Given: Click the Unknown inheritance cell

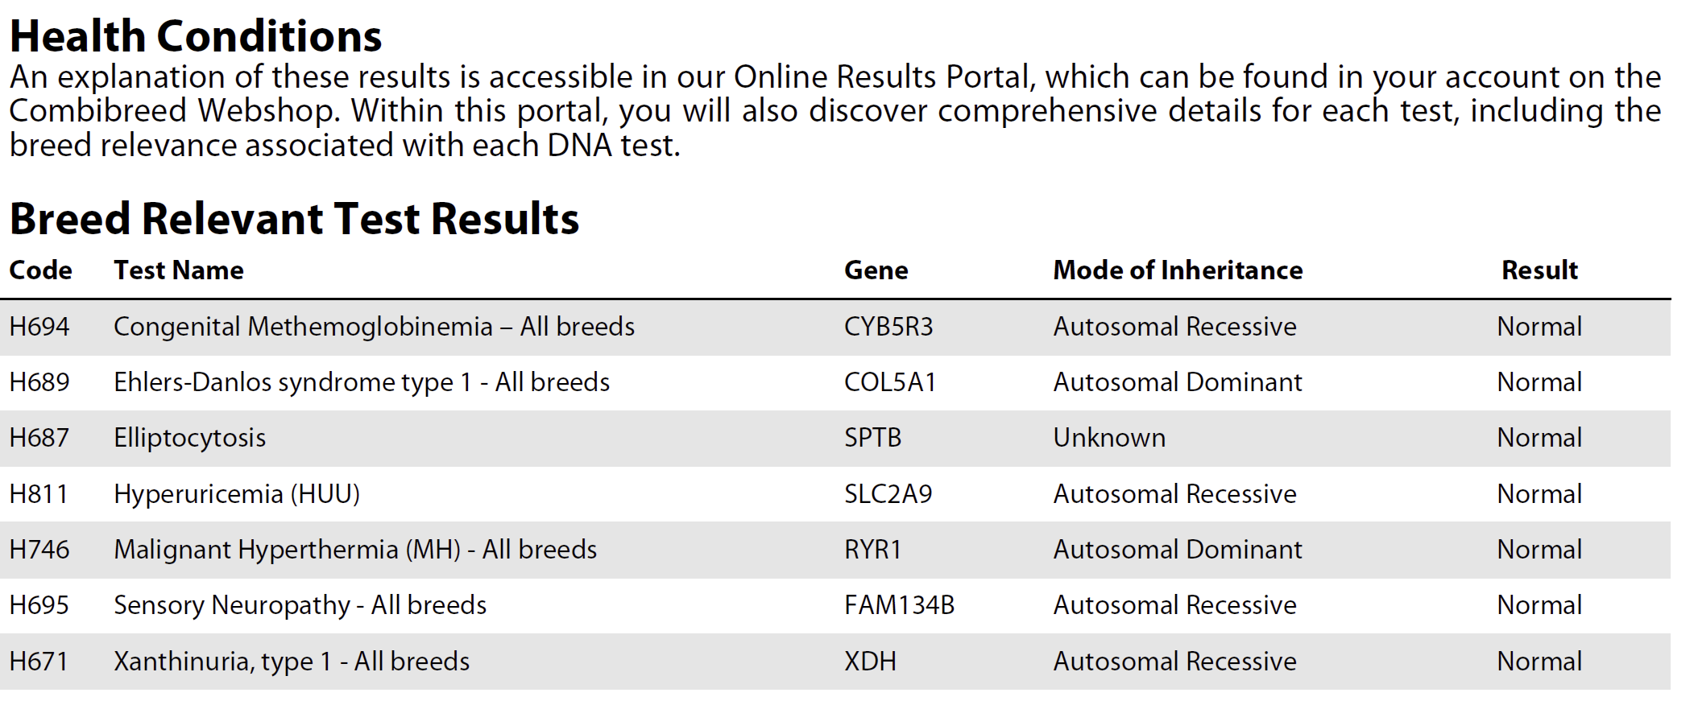Looking at the screenshot, I should pyautogui.click(x=1108, y=438).
